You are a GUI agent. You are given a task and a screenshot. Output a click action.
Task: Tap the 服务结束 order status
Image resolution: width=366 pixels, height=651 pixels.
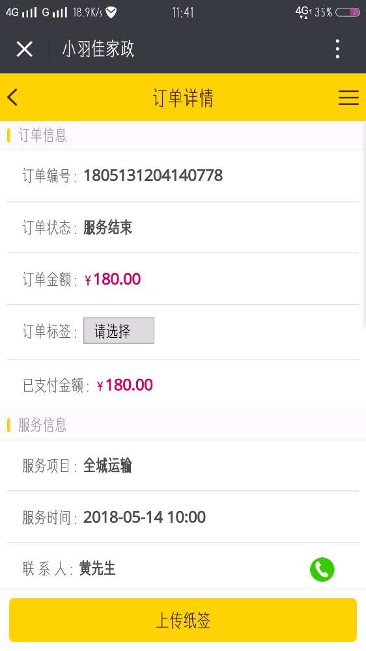108,227
